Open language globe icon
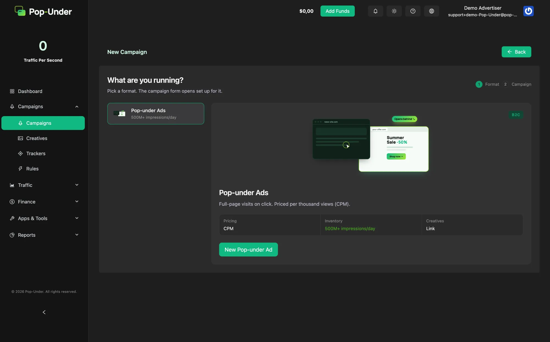Screen dimensions: 550x342 pyautogui.click(x=431, y=11)
